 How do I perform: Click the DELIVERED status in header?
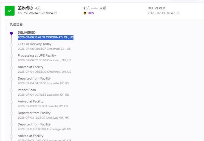click(x=156, y=8)
